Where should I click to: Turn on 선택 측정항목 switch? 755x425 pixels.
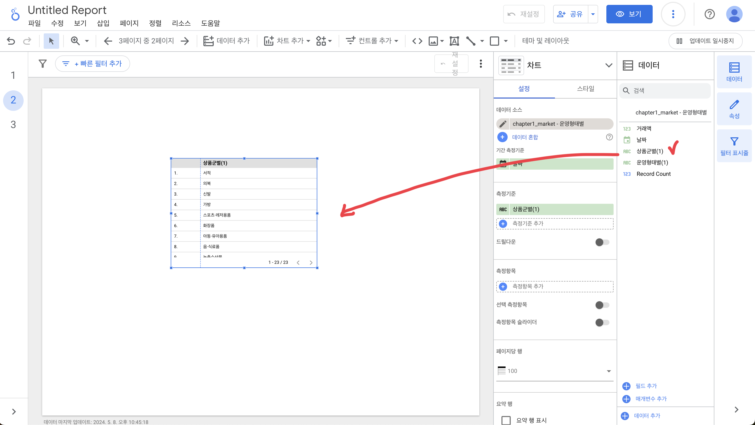602,305
